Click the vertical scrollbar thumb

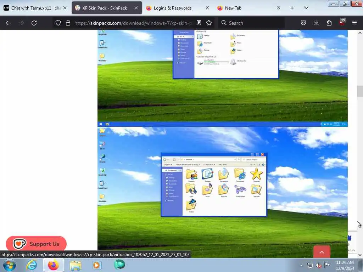click(x=360, y=91)
